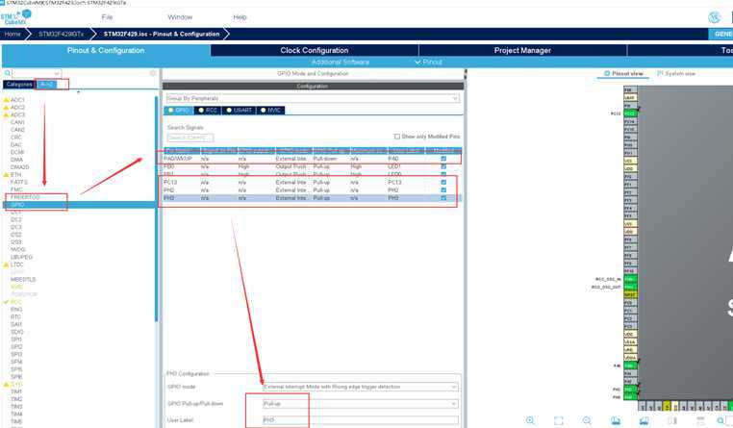Screen dimensions: 733x428
Task: Select the USART configuration tab
Action: (239, 111)
